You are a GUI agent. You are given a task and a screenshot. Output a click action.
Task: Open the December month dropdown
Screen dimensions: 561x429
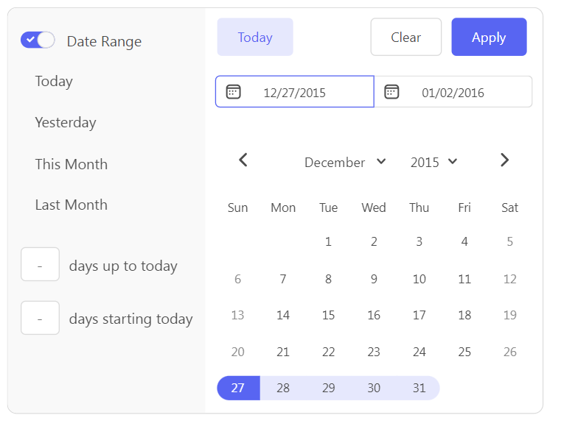click(x=345, y=162)
